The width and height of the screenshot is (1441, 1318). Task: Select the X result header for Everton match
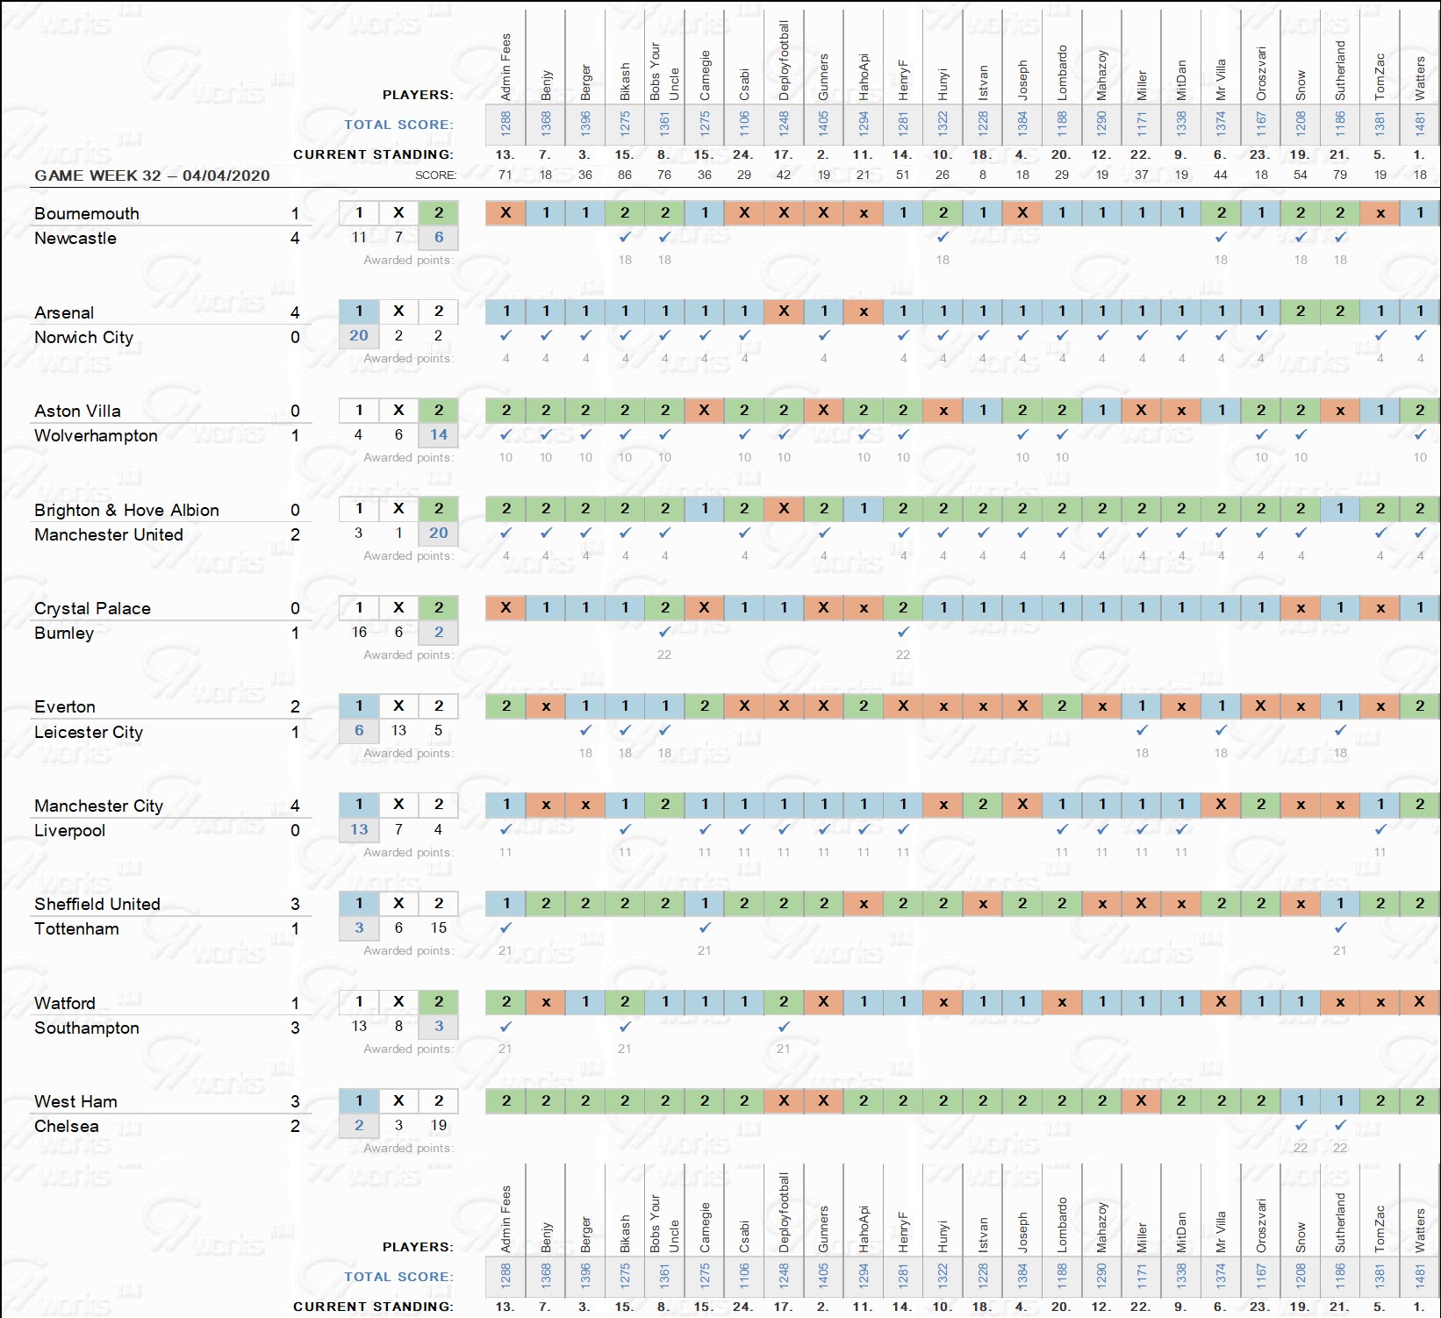[398, 706]
